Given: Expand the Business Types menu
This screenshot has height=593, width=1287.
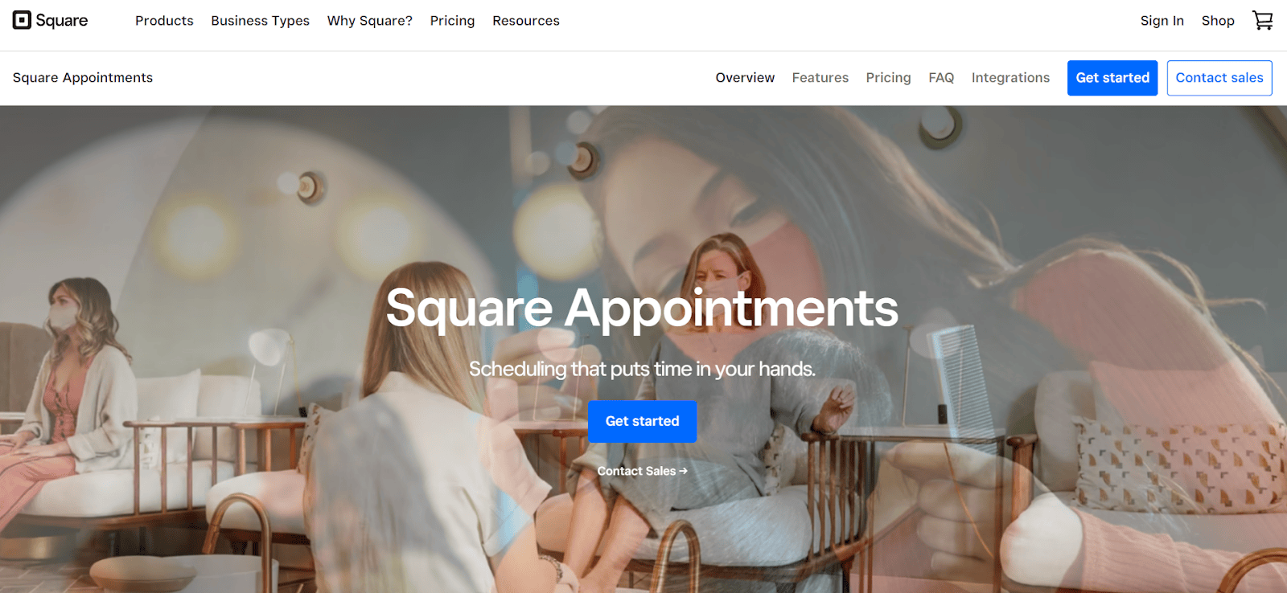Looking at the screenshot, I should click(x=260, y=21).
